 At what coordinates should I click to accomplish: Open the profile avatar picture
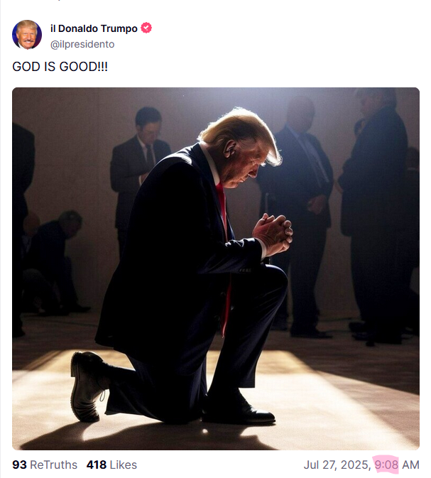coord(27,35)
